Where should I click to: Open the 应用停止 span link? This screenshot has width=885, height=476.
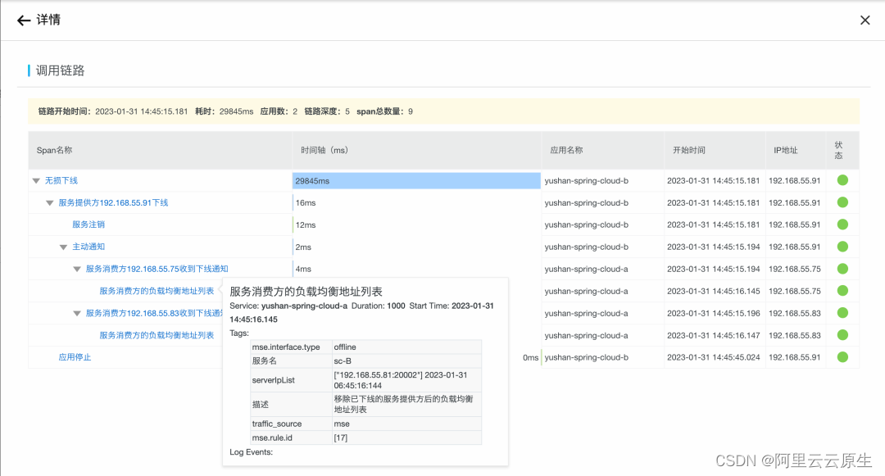point(75,357)
